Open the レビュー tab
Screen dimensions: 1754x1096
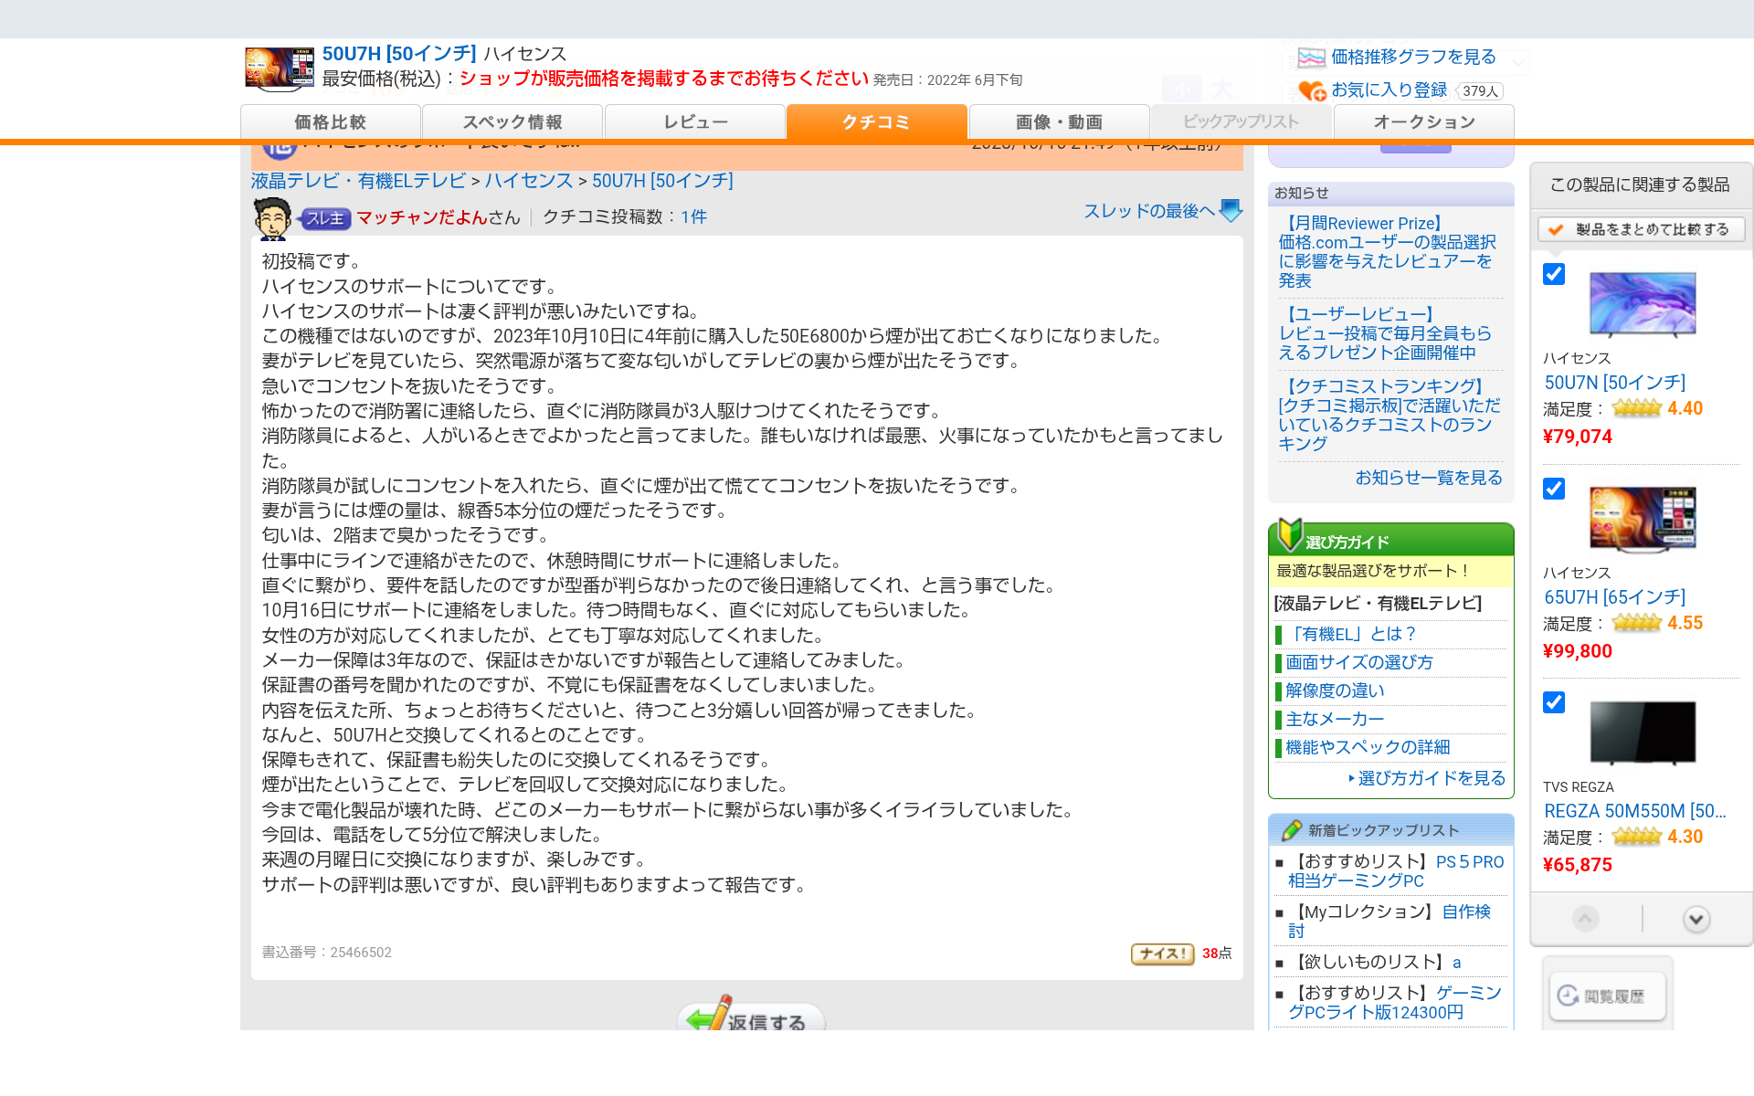tap(695, 122)
